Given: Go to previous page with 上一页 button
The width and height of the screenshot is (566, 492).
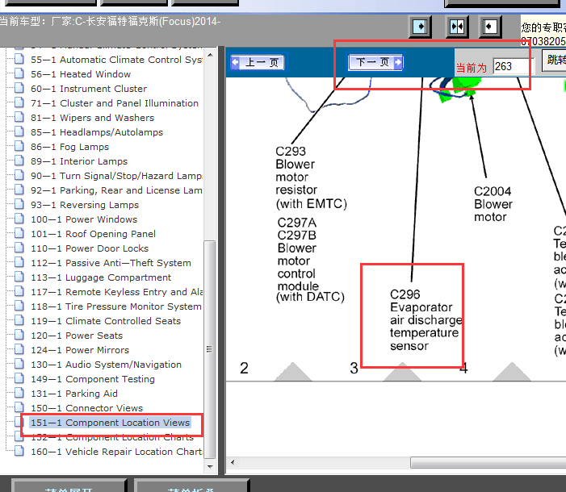Looking at the screenshot, I should [258, 62].
